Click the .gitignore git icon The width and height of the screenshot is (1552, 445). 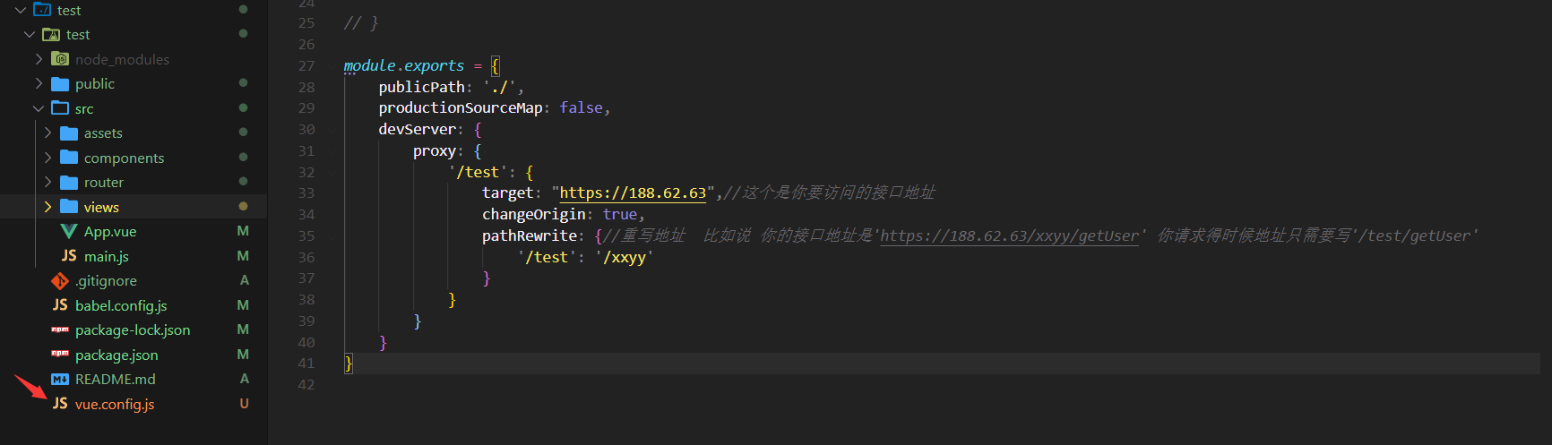click(60, 280)
